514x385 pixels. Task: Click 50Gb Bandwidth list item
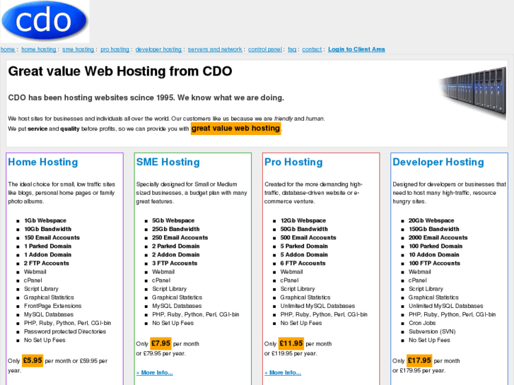(304, 229)
